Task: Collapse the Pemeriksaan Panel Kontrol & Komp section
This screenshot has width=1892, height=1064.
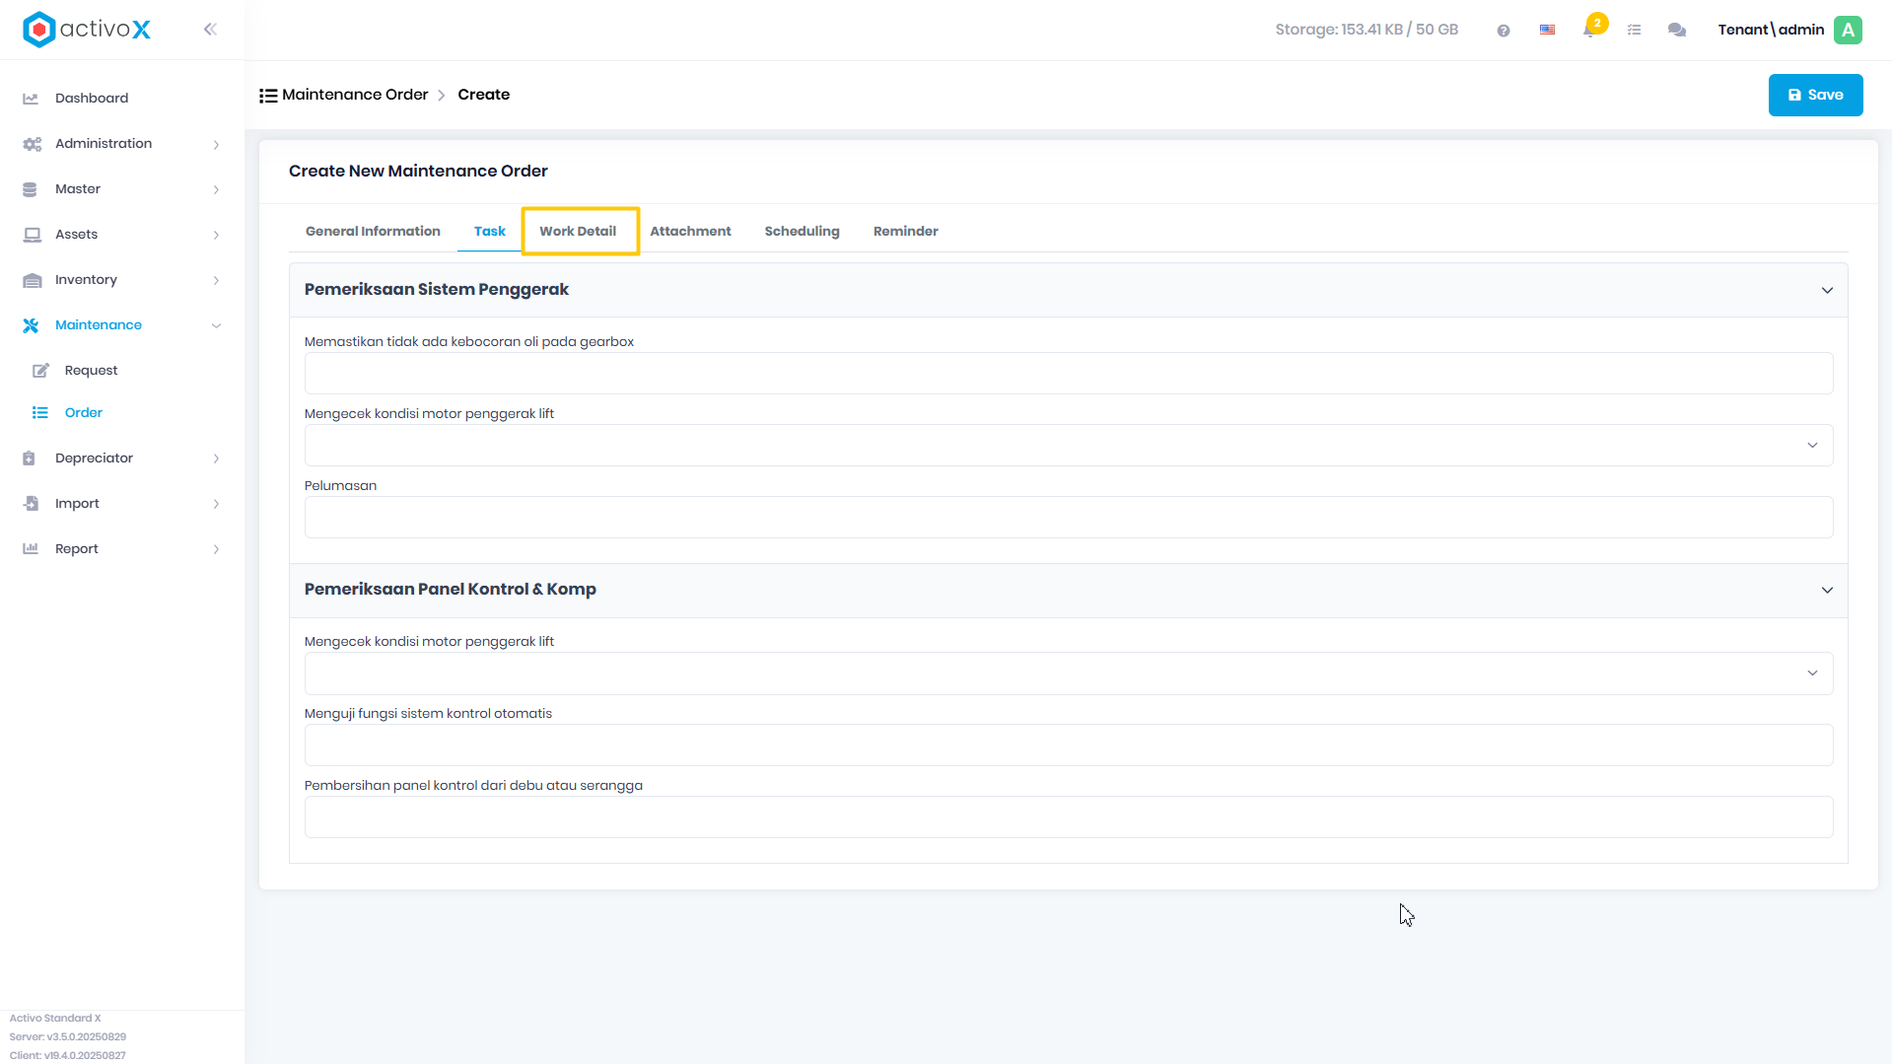Action: click(x=1827, y=591)
